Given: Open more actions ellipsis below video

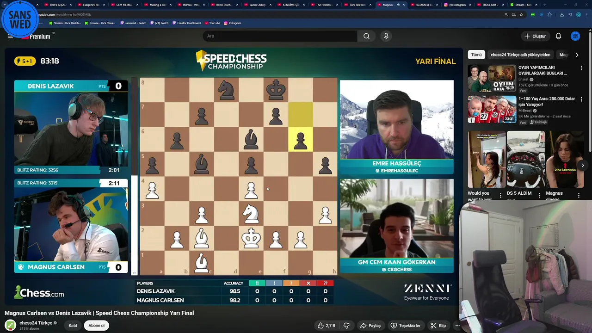Looking at the screenshot, I should click(x=457, y=326).
